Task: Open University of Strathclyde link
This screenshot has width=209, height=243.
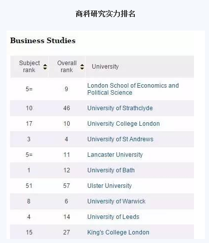Action: click(x=120, y=108)
